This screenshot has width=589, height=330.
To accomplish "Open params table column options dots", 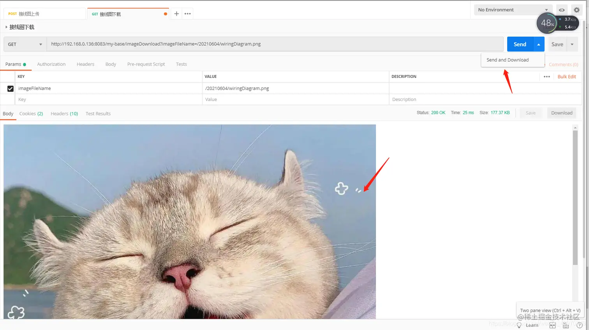I will (x=547, y=77).
